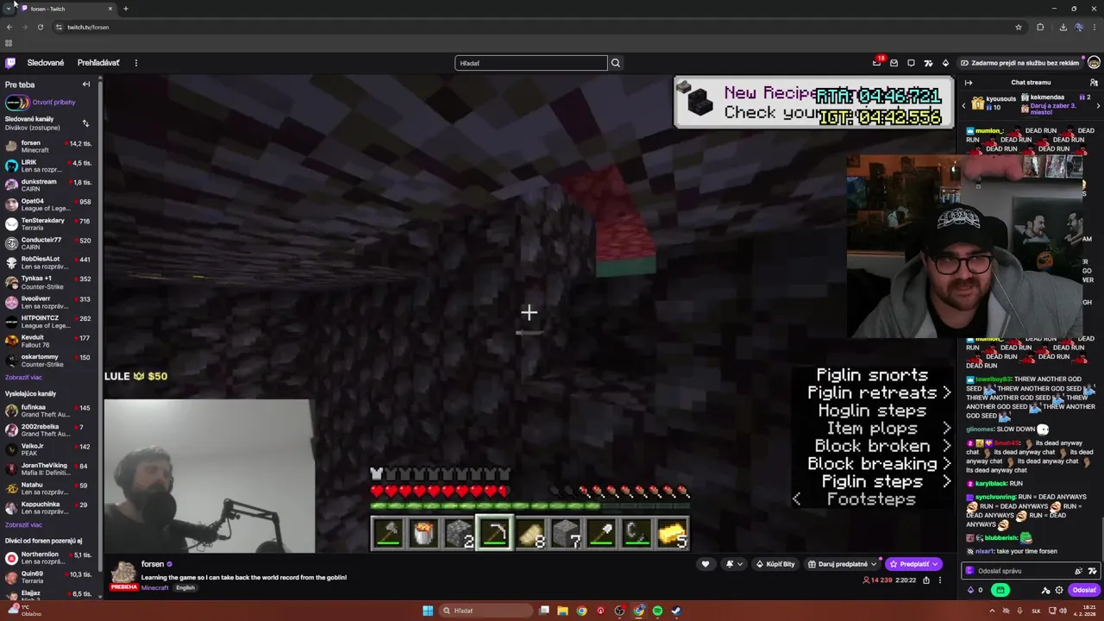Go to the Twitch home logo
Image resolution: width=1104 pixels, height=621 pixels.
click(10, 63)
